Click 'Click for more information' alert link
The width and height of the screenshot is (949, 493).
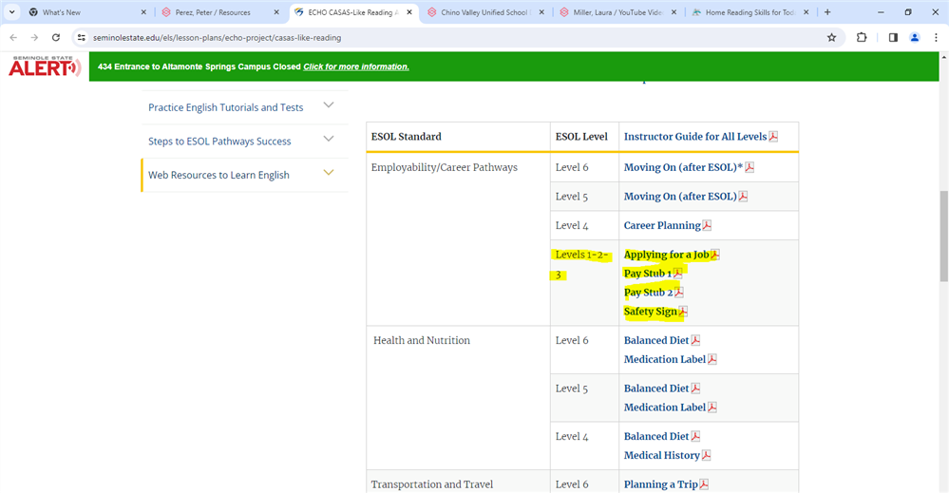(356, 66)
